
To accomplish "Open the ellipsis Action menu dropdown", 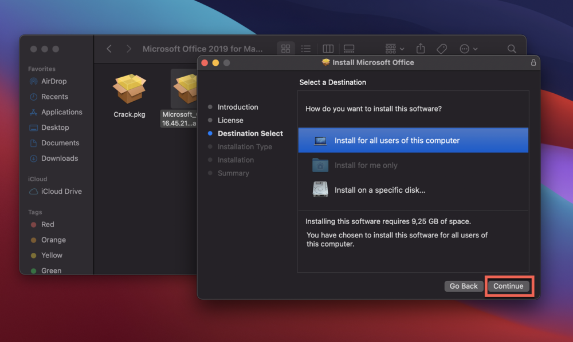I will [468, 49].
